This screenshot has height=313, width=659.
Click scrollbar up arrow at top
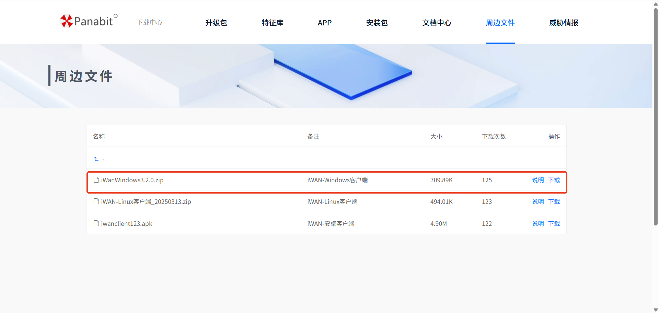656,4
